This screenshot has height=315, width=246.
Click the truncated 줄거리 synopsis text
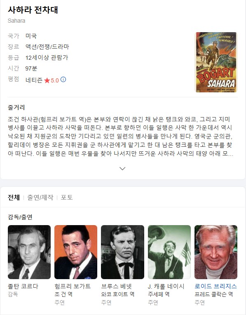point(120,136)
